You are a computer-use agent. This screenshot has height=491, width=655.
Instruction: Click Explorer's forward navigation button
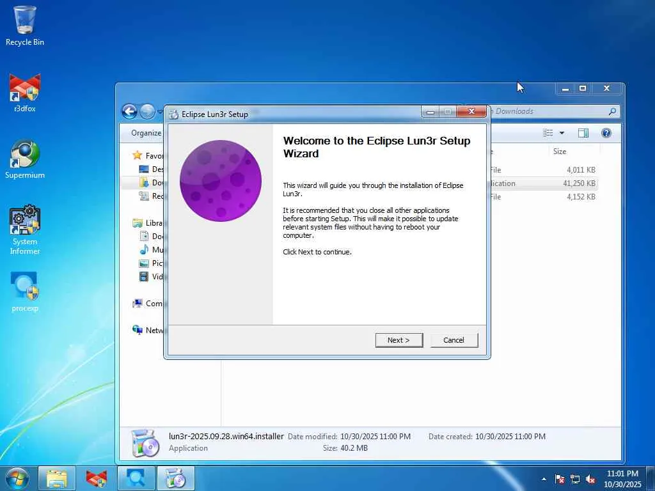147,111
